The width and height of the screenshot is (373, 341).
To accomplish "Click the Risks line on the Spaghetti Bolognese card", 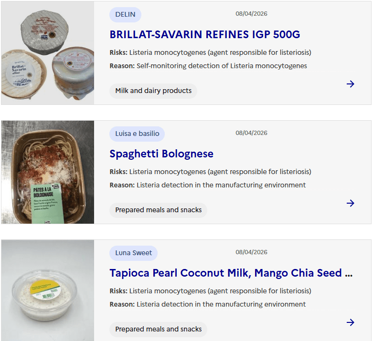I will [210, 172].
